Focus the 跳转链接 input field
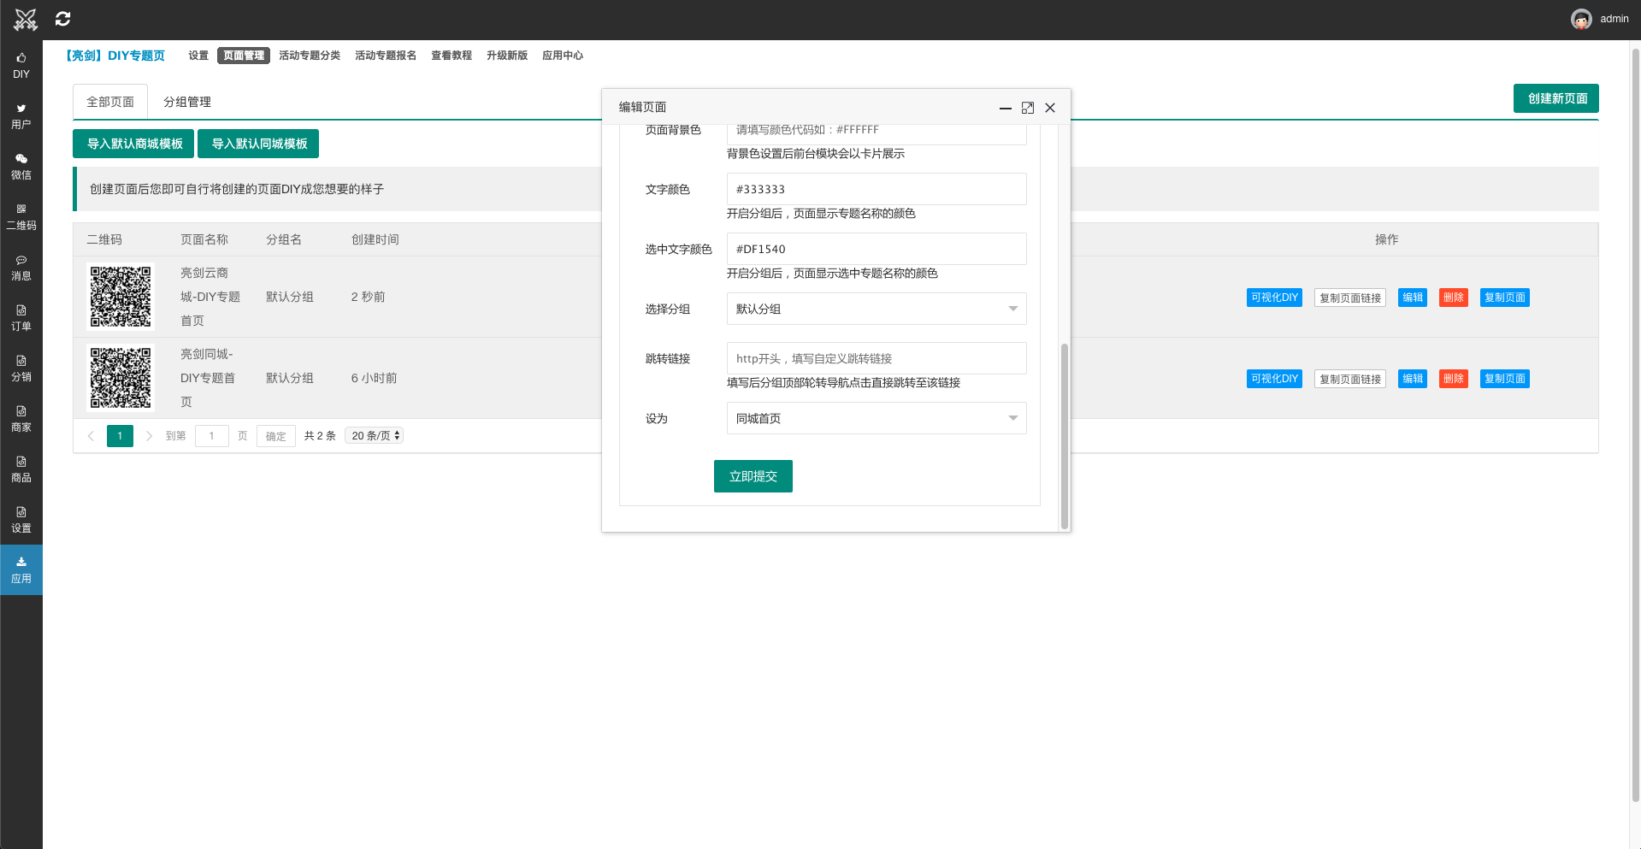This screenshot has width=1641, height=849. tap(877, 358)
